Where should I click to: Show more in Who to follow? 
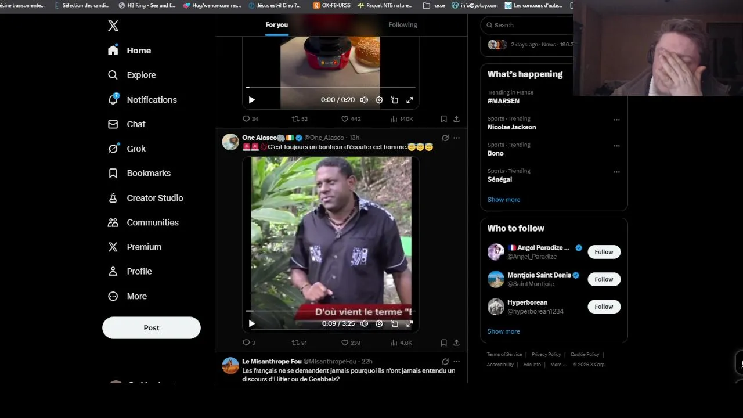(x=504, y=331)
